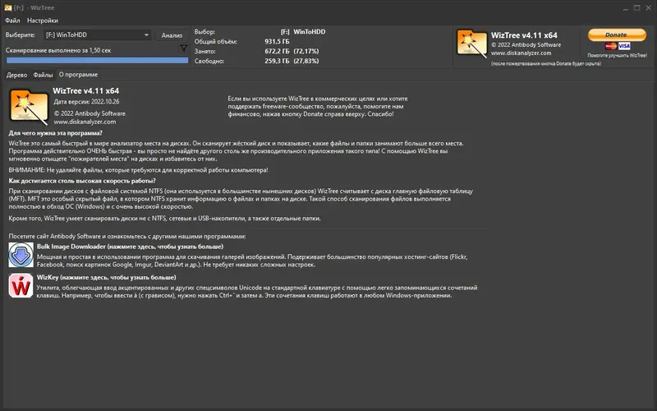Close the WizTree window
657x411 pixels.
(649, 8)
